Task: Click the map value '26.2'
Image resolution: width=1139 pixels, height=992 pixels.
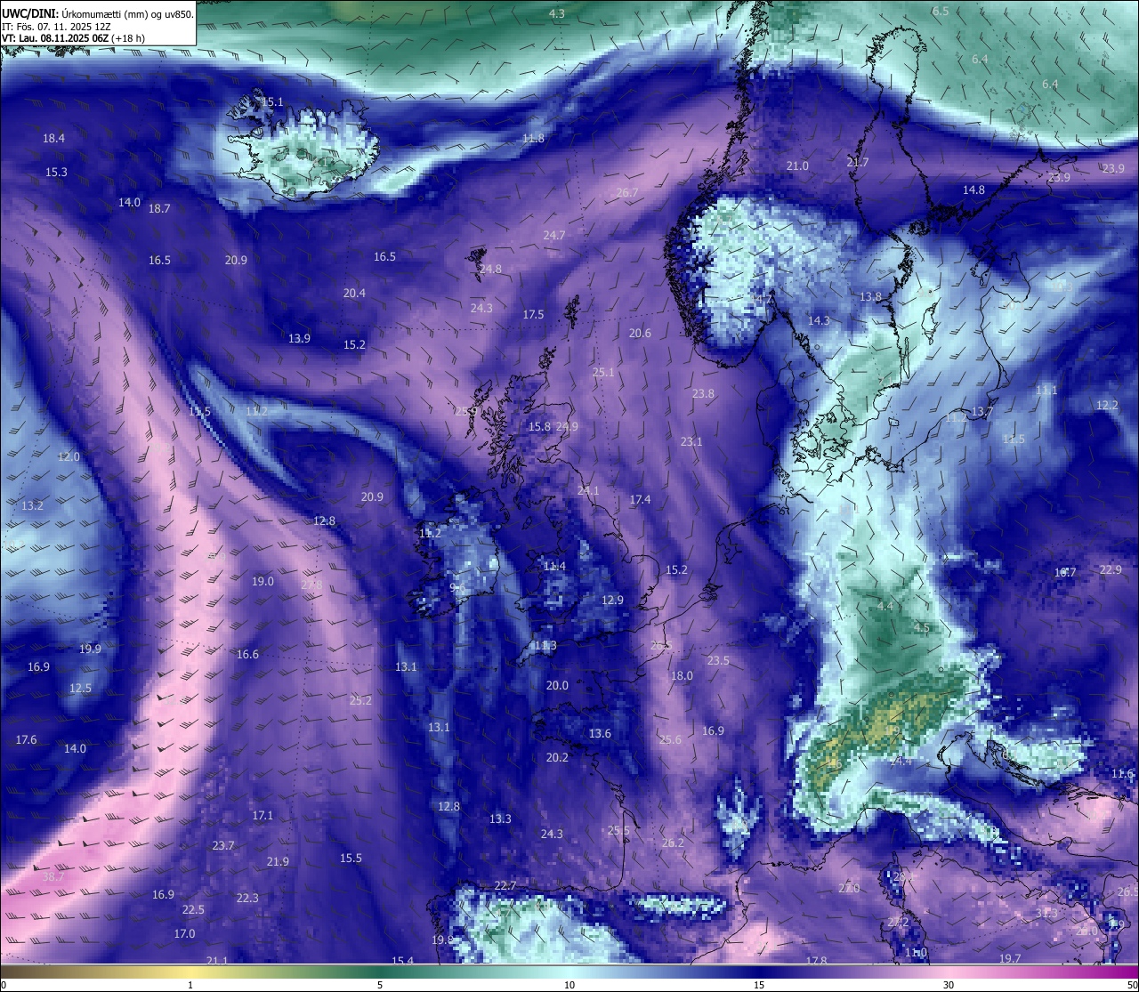Action: point(673,843)
